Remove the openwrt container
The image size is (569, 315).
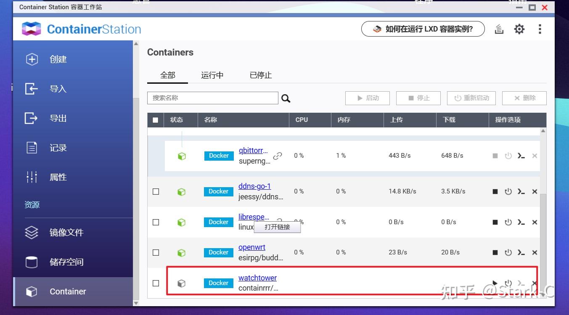tap(535, 253)
